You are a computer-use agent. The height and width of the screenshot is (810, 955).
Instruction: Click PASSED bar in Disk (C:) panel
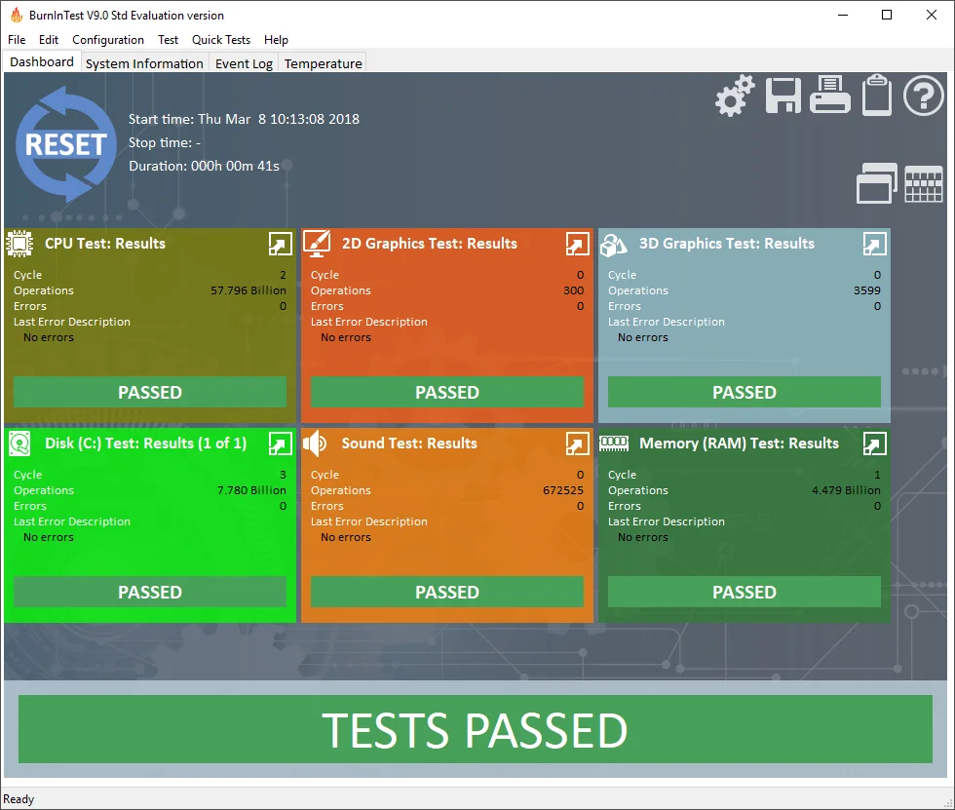click(x=150, y=592)
